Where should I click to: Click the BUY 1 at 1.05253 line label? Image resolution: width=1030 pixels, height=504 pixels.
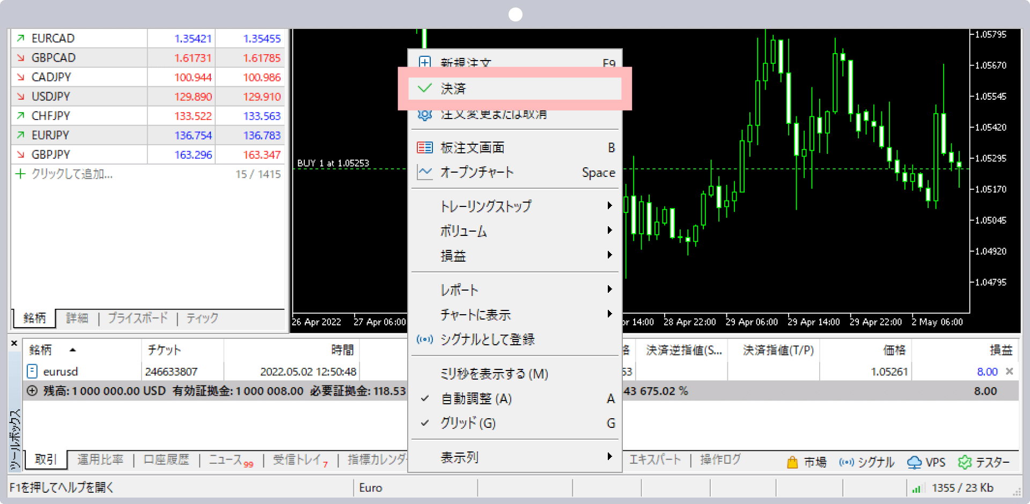pyautogui.click(x=333, y=163)
